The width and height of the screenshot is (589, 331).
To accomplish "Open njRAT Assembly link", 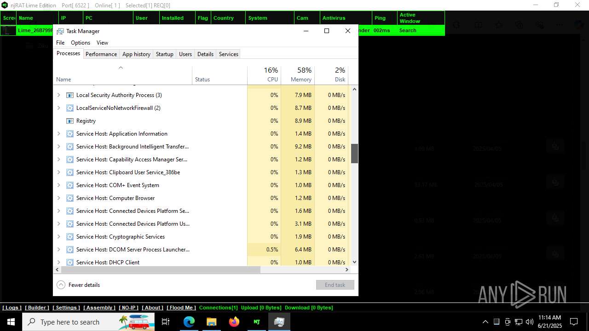I will click(99, 308).
